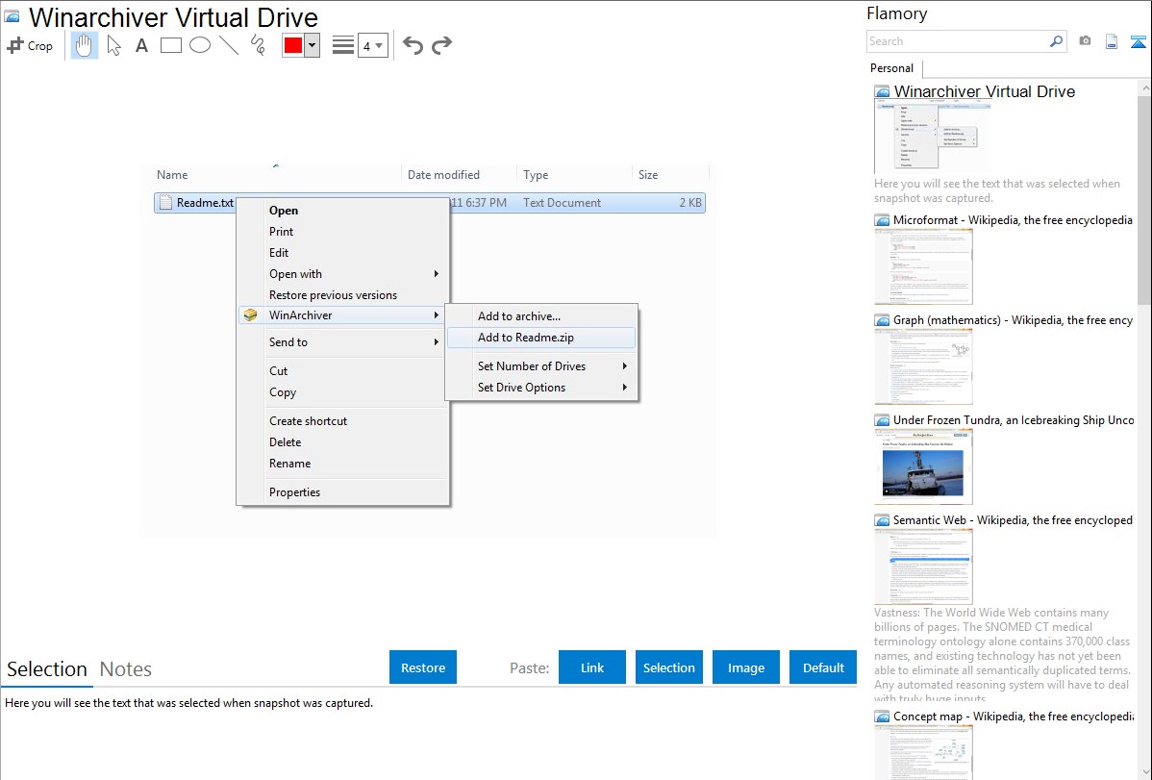The width and height of the screenshot is (1152, 780).
Task: Click the red color swatch
Action: pyautogui.click(x=293, y=45)
